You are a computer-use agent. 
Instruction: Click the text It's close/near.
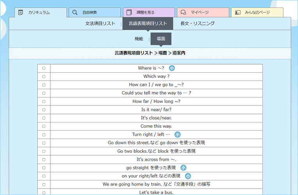click(x=156, y=118)
